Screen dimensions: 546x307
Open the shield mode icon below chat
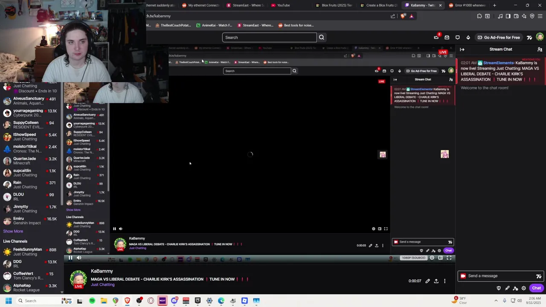(x=499, y=288)
